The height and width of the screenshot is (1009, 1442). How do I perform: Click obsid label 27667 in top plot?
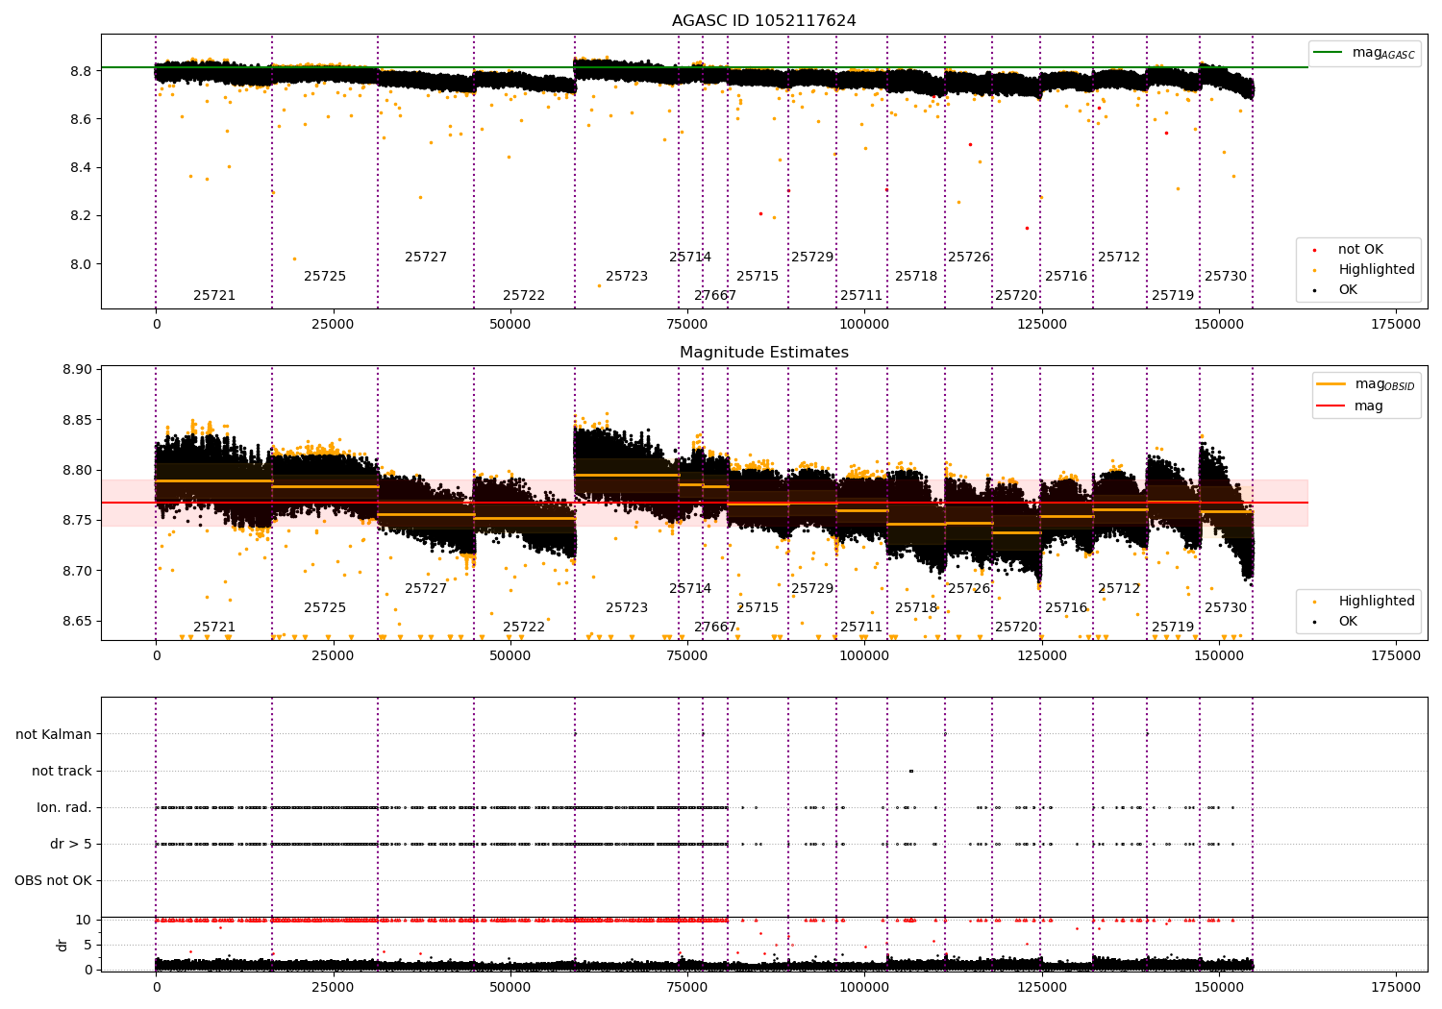pyautogui.click(x=715, y=296)
